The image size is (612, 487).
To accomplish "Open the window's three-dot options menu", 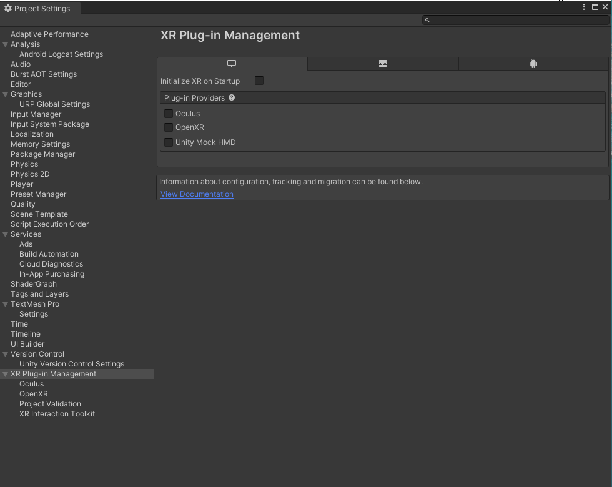I will point(584,7).
